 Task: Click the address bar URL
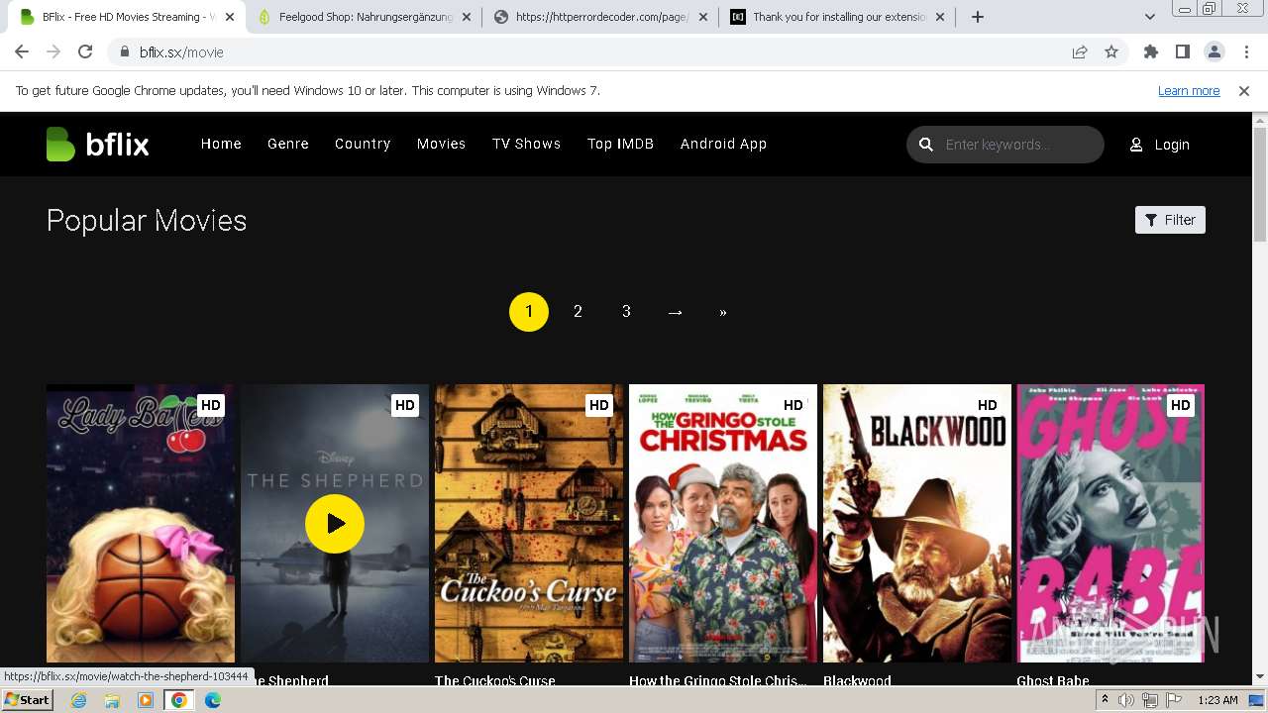point(181,52)
